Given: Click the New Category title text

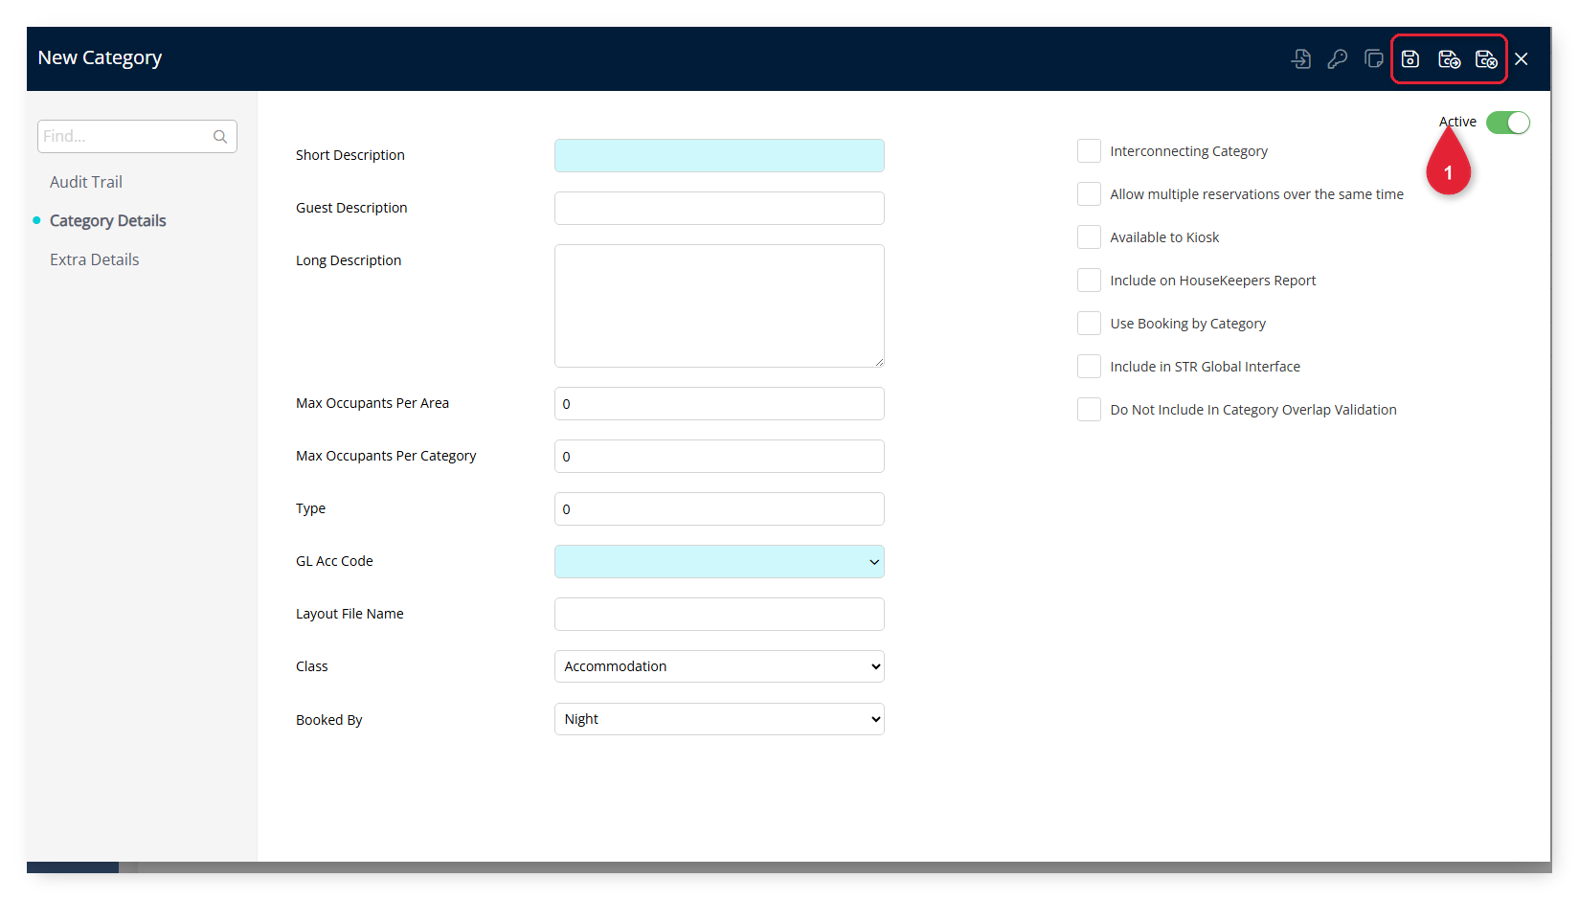Looking at the screenshot, I should tap(100, 58).
